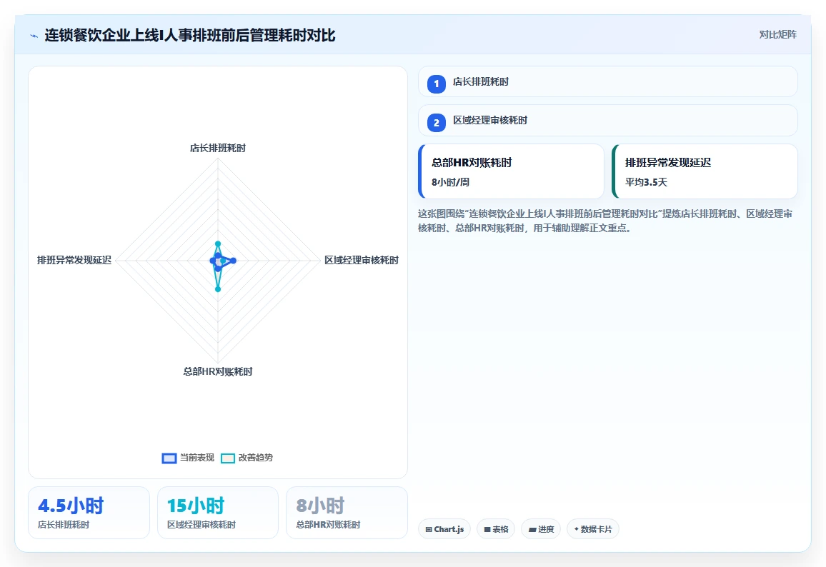Image resolution: width=826 pixels, height=567 pixels.
Task: Click the blue data point on the right radar axis
Action: (x=234, y=261)
